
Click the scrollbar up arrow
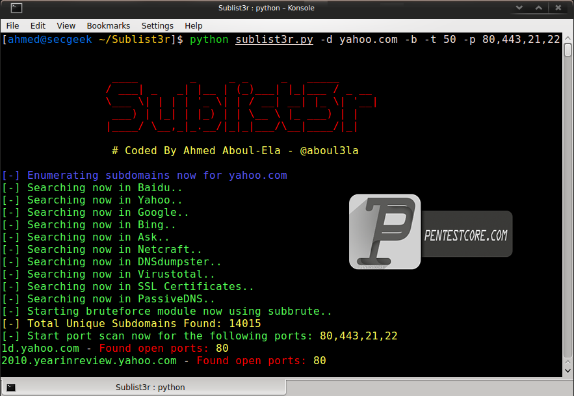(567, 38)
